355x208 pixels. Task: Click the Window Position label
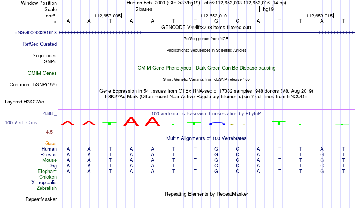(39, 3)
